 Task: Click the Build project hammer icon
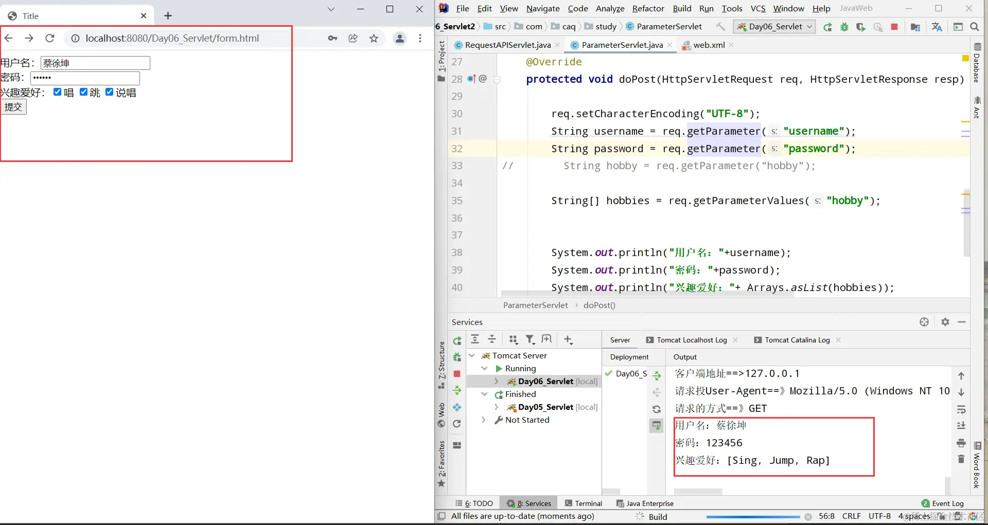pos(720,27)
